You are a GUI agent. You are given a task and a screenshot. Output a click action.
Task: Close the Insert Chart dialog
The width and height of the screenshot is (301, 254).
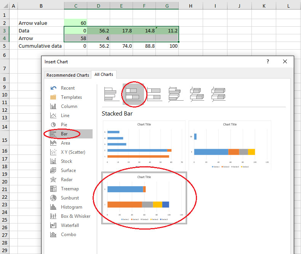tap(285, 61)
